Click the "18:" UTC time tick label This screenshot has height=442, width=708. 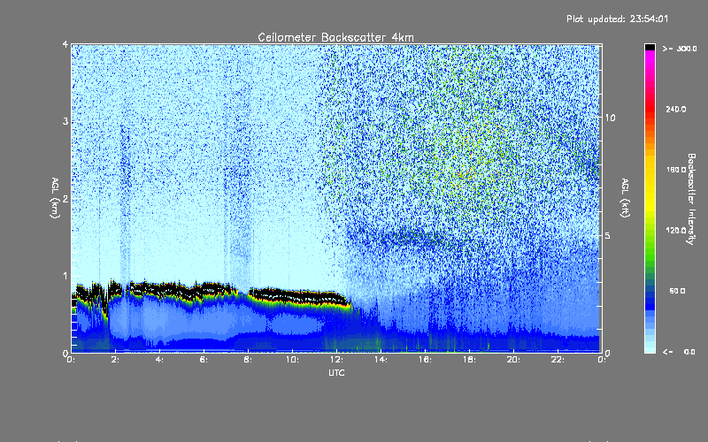(470, 360)
